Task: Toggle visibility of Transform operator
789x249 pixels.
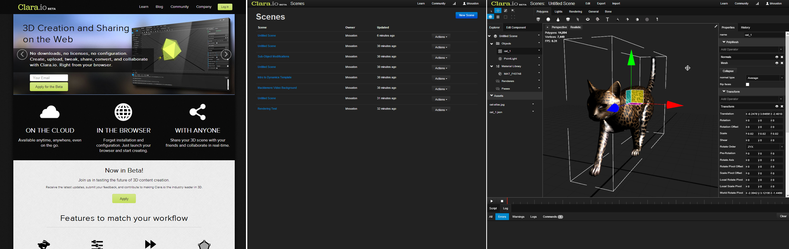Action: pyautogui.click(x=777, y=107)
